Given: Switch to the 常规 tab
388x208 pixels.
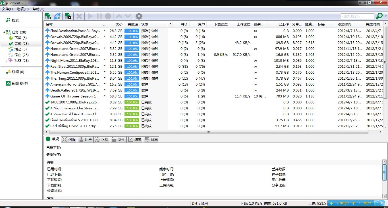Looking at the screenshot, I should (x=52, y=139).
